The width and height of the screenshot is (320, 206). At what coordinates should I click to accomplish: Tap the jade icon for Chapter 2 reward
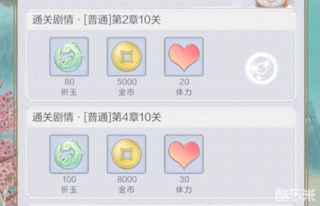click(x=69, y=57)
